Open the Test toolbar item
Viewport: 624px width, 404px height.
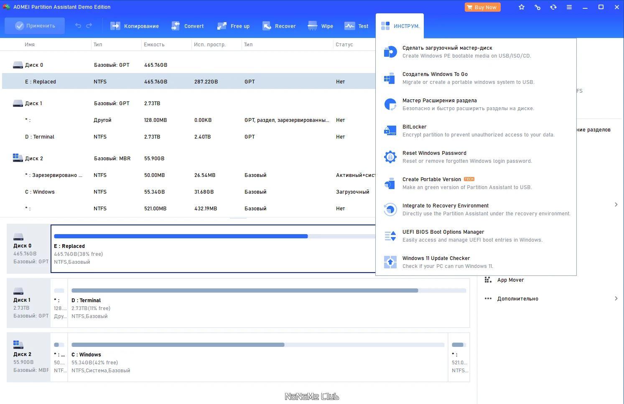(x=357, y=26)
